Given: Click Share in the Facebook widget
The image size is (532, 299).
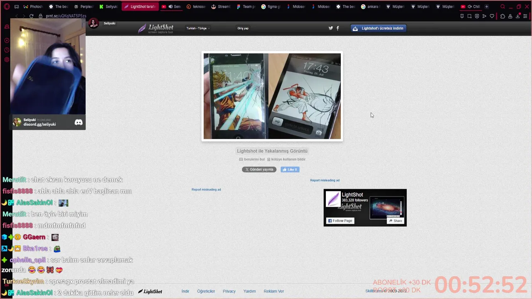Looking at the screenshot, I should [395, 221].
